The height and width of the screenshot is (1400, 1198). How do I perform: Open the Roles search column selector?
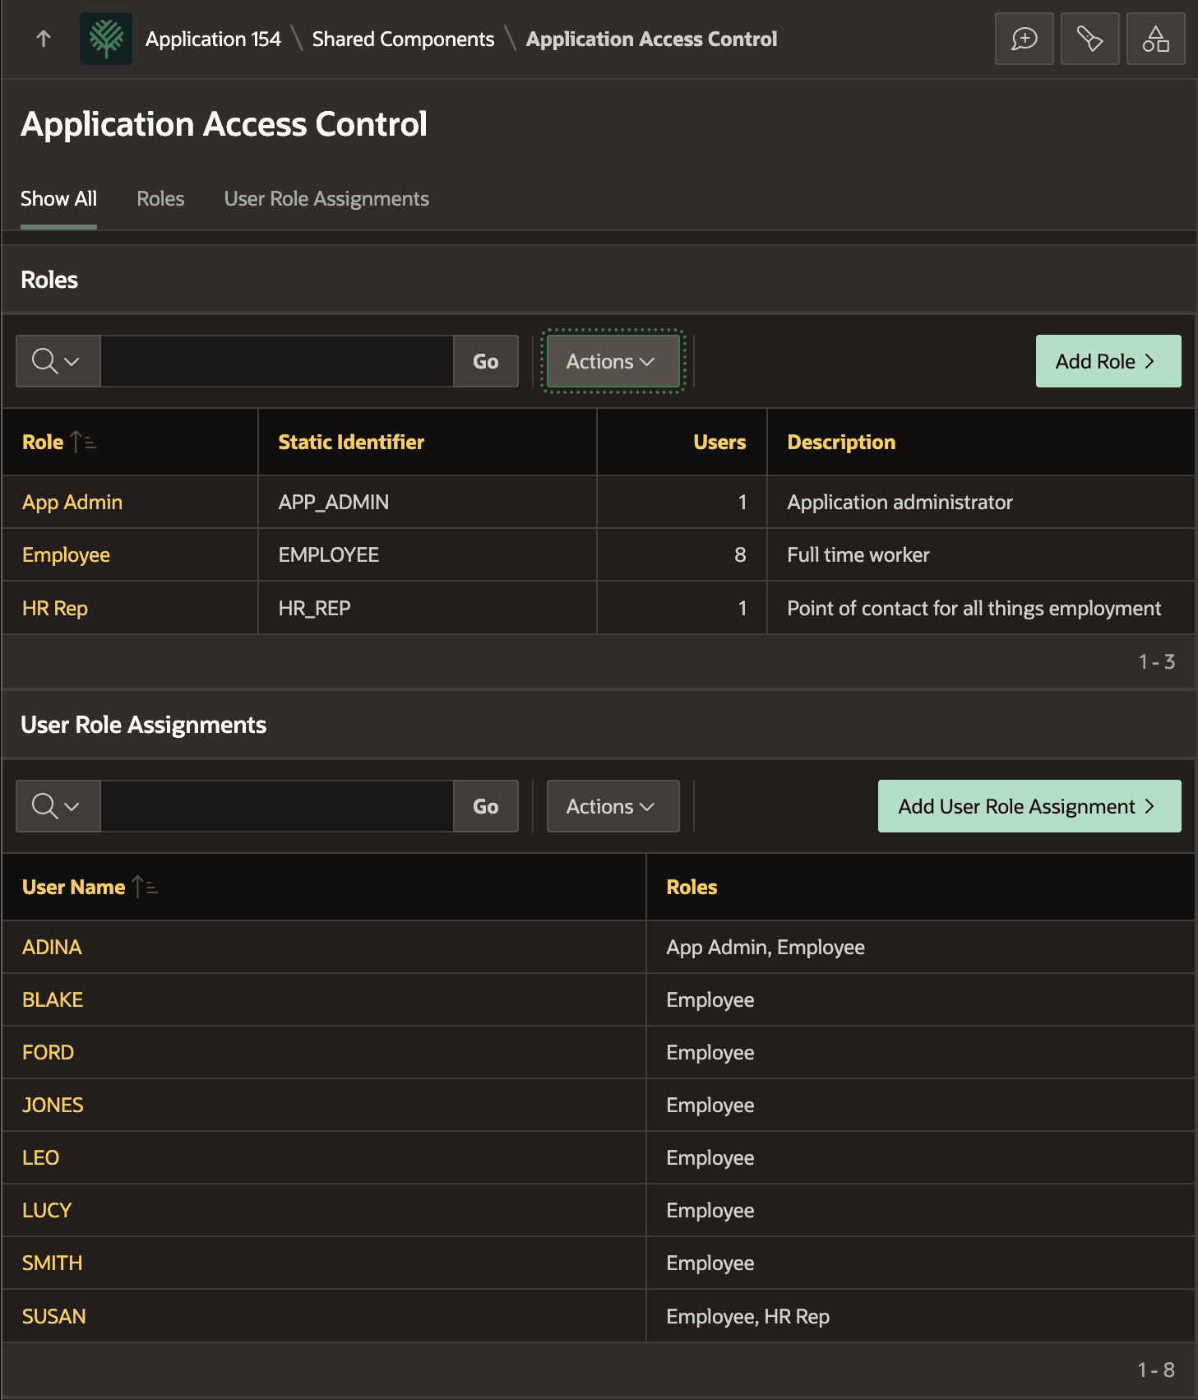pos(58,361)
